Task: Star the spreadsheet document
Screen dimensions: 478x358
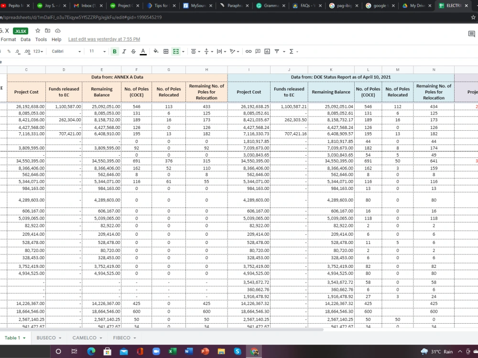Action: (x=38, y=31)
